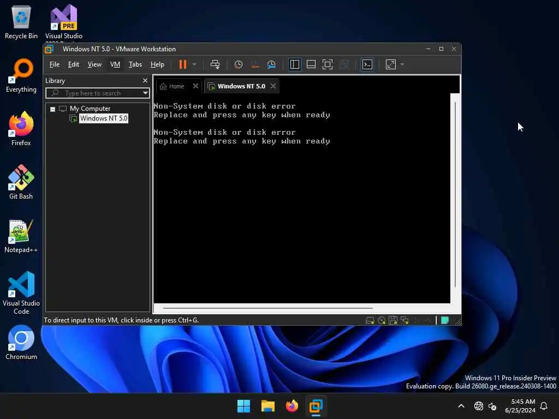This screenshot has height=419, width=559.
Task: Toggle the library sidebar view
Action: tap(294, 64)
